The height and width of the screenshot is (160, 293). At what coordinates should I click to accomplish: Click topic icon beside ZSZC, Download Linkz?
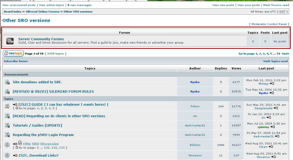click(7, 155)
